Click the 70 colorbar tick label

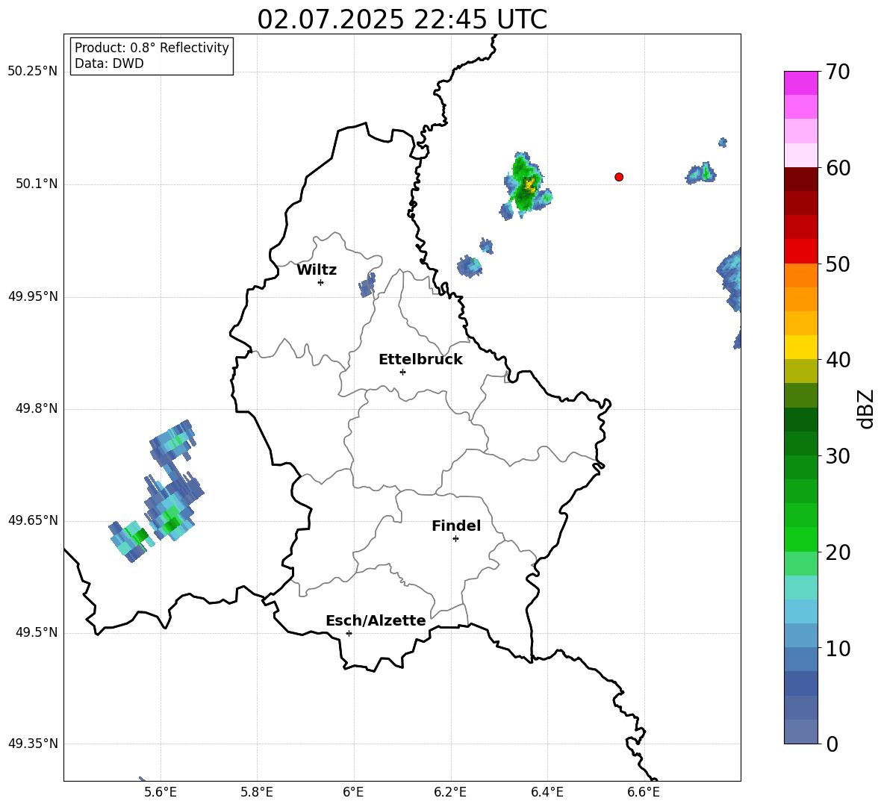click(x=837, y=72)
